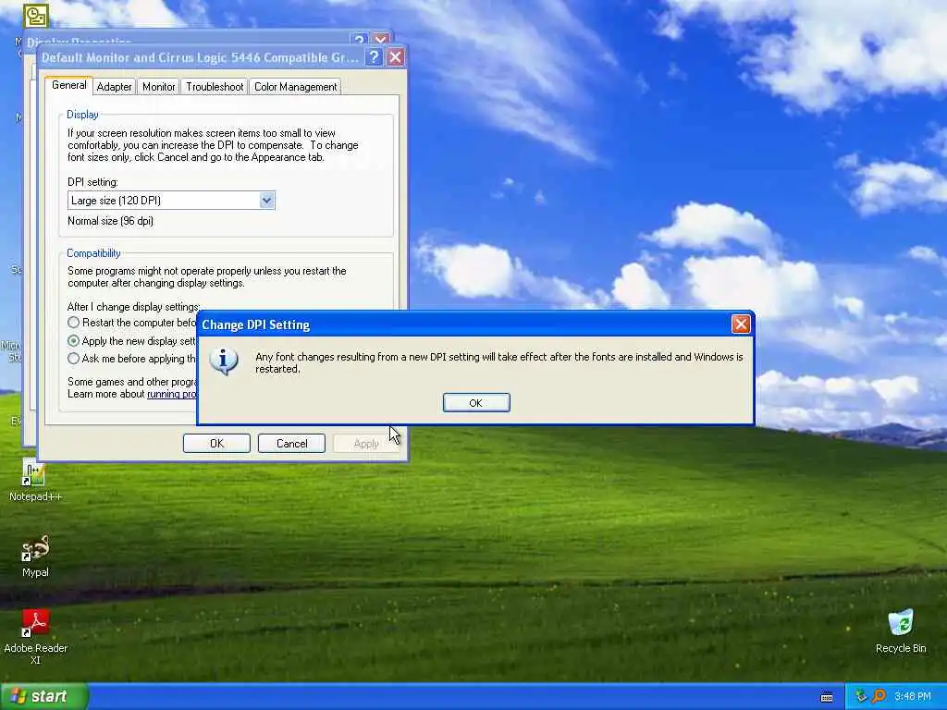This screenshot has width=947, height=710.
Task: Click the help button of Display Properties window
Action: [360, 41]
